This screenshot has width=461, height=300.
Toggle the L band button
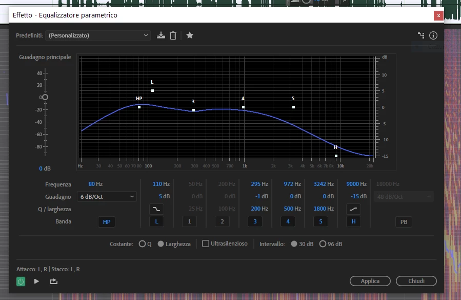pyautogui.click(x=156, y=221)
